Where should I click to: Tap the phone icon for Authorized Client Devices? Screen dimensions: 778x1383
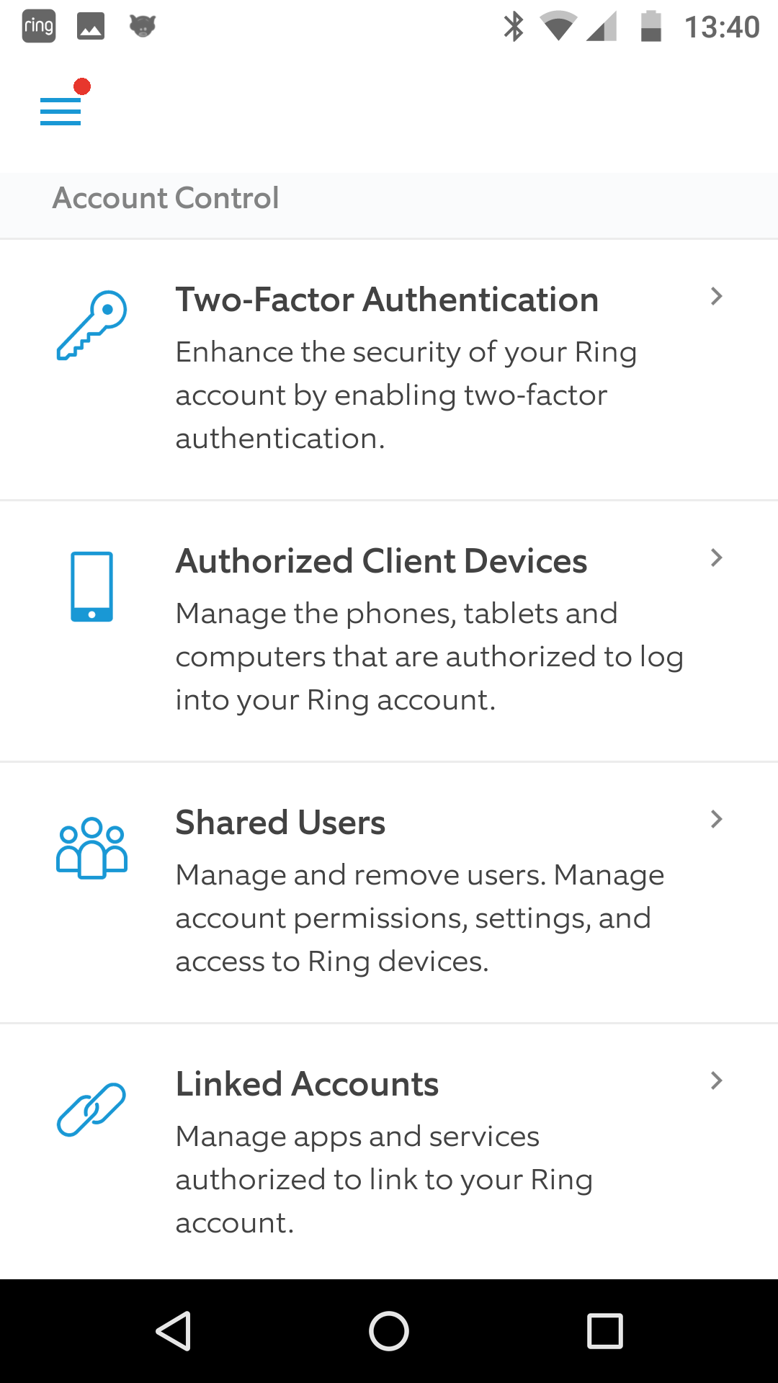(x=91, y=586)
